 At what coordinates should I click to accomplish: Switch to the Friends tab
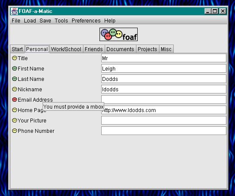(94, 49)
